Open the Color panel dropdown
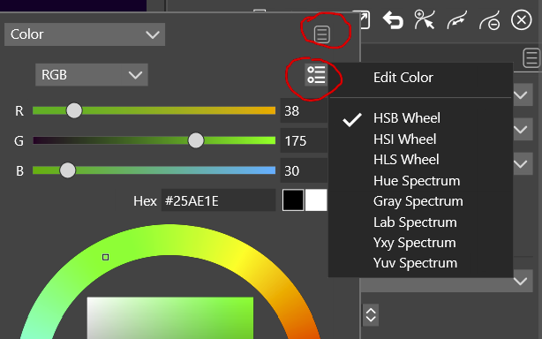The width and height of the screenshot is (542, 339). coord(85,34)
